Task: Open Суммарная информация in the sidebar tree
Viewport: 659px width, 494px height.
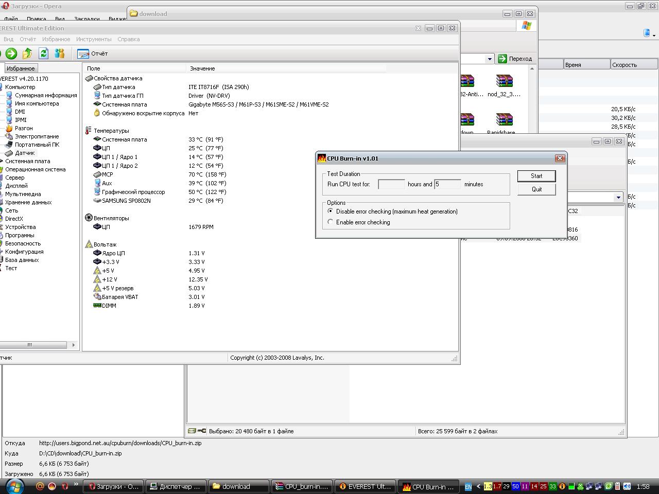Action: tap(45, 95)
